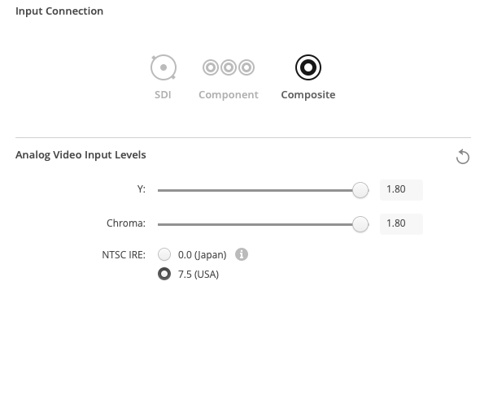Click the Y level slider handle

coord(360,190)
